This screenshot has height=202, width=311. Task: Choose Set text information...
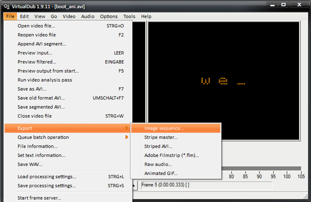(68, 155)
